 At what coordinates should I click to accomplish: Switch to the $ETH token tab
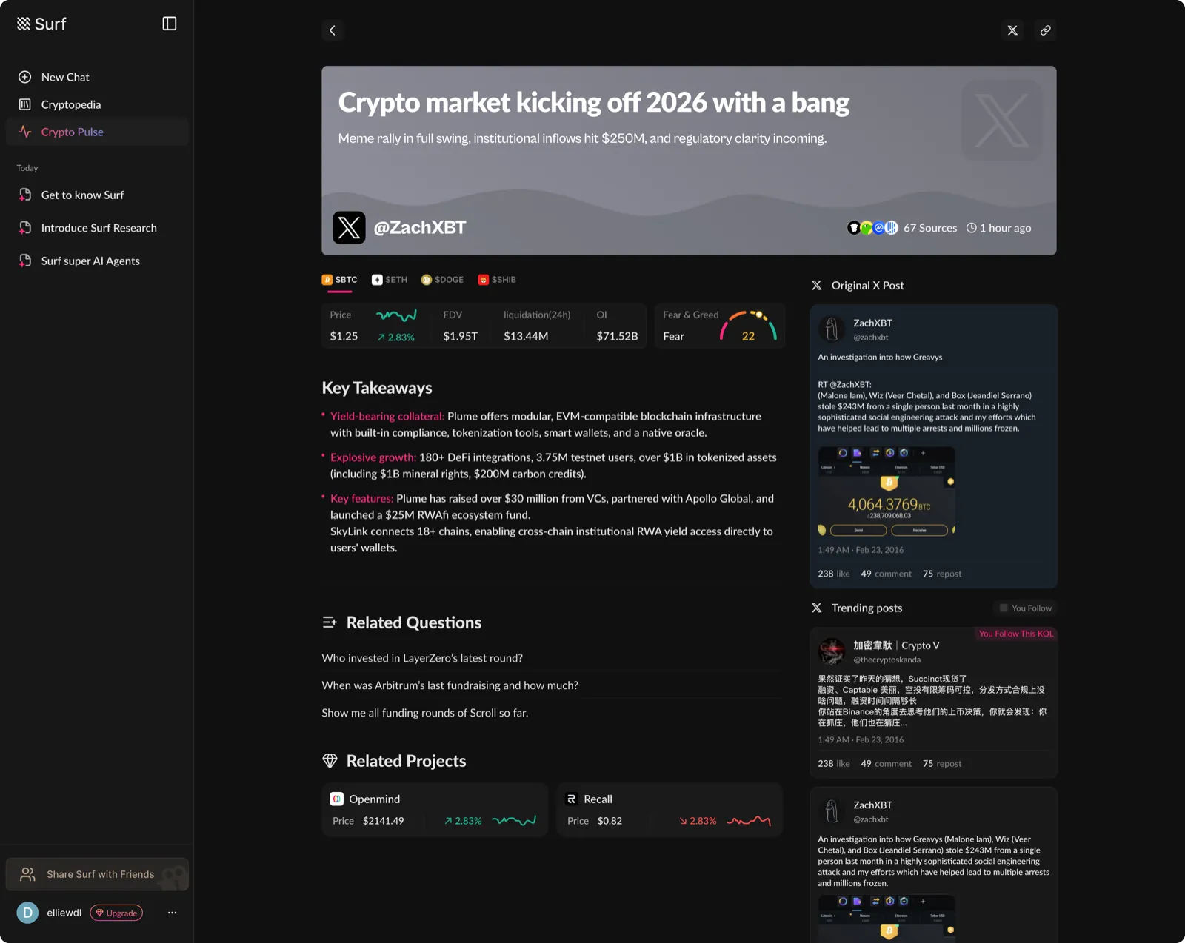[x=390, y=280]
